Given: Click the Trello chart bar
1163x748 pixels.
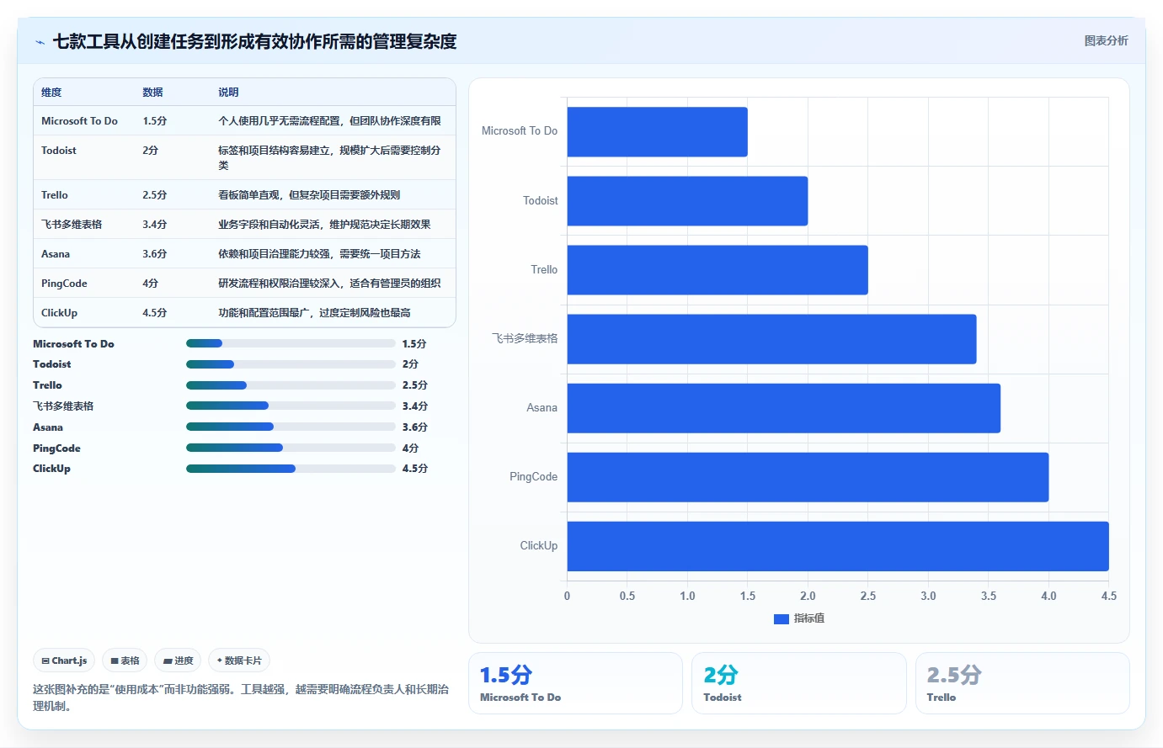Looking at the screenshot, I should pyautogui.click(x=718, y=270).
